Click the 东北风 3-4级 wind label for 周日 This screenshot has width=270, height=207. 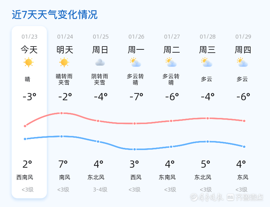(x=96, y=177)
